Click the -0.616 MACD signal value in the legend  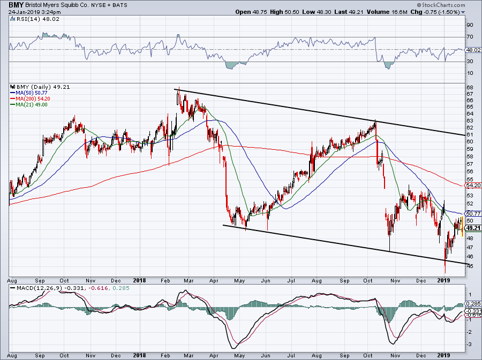[99, 288]
